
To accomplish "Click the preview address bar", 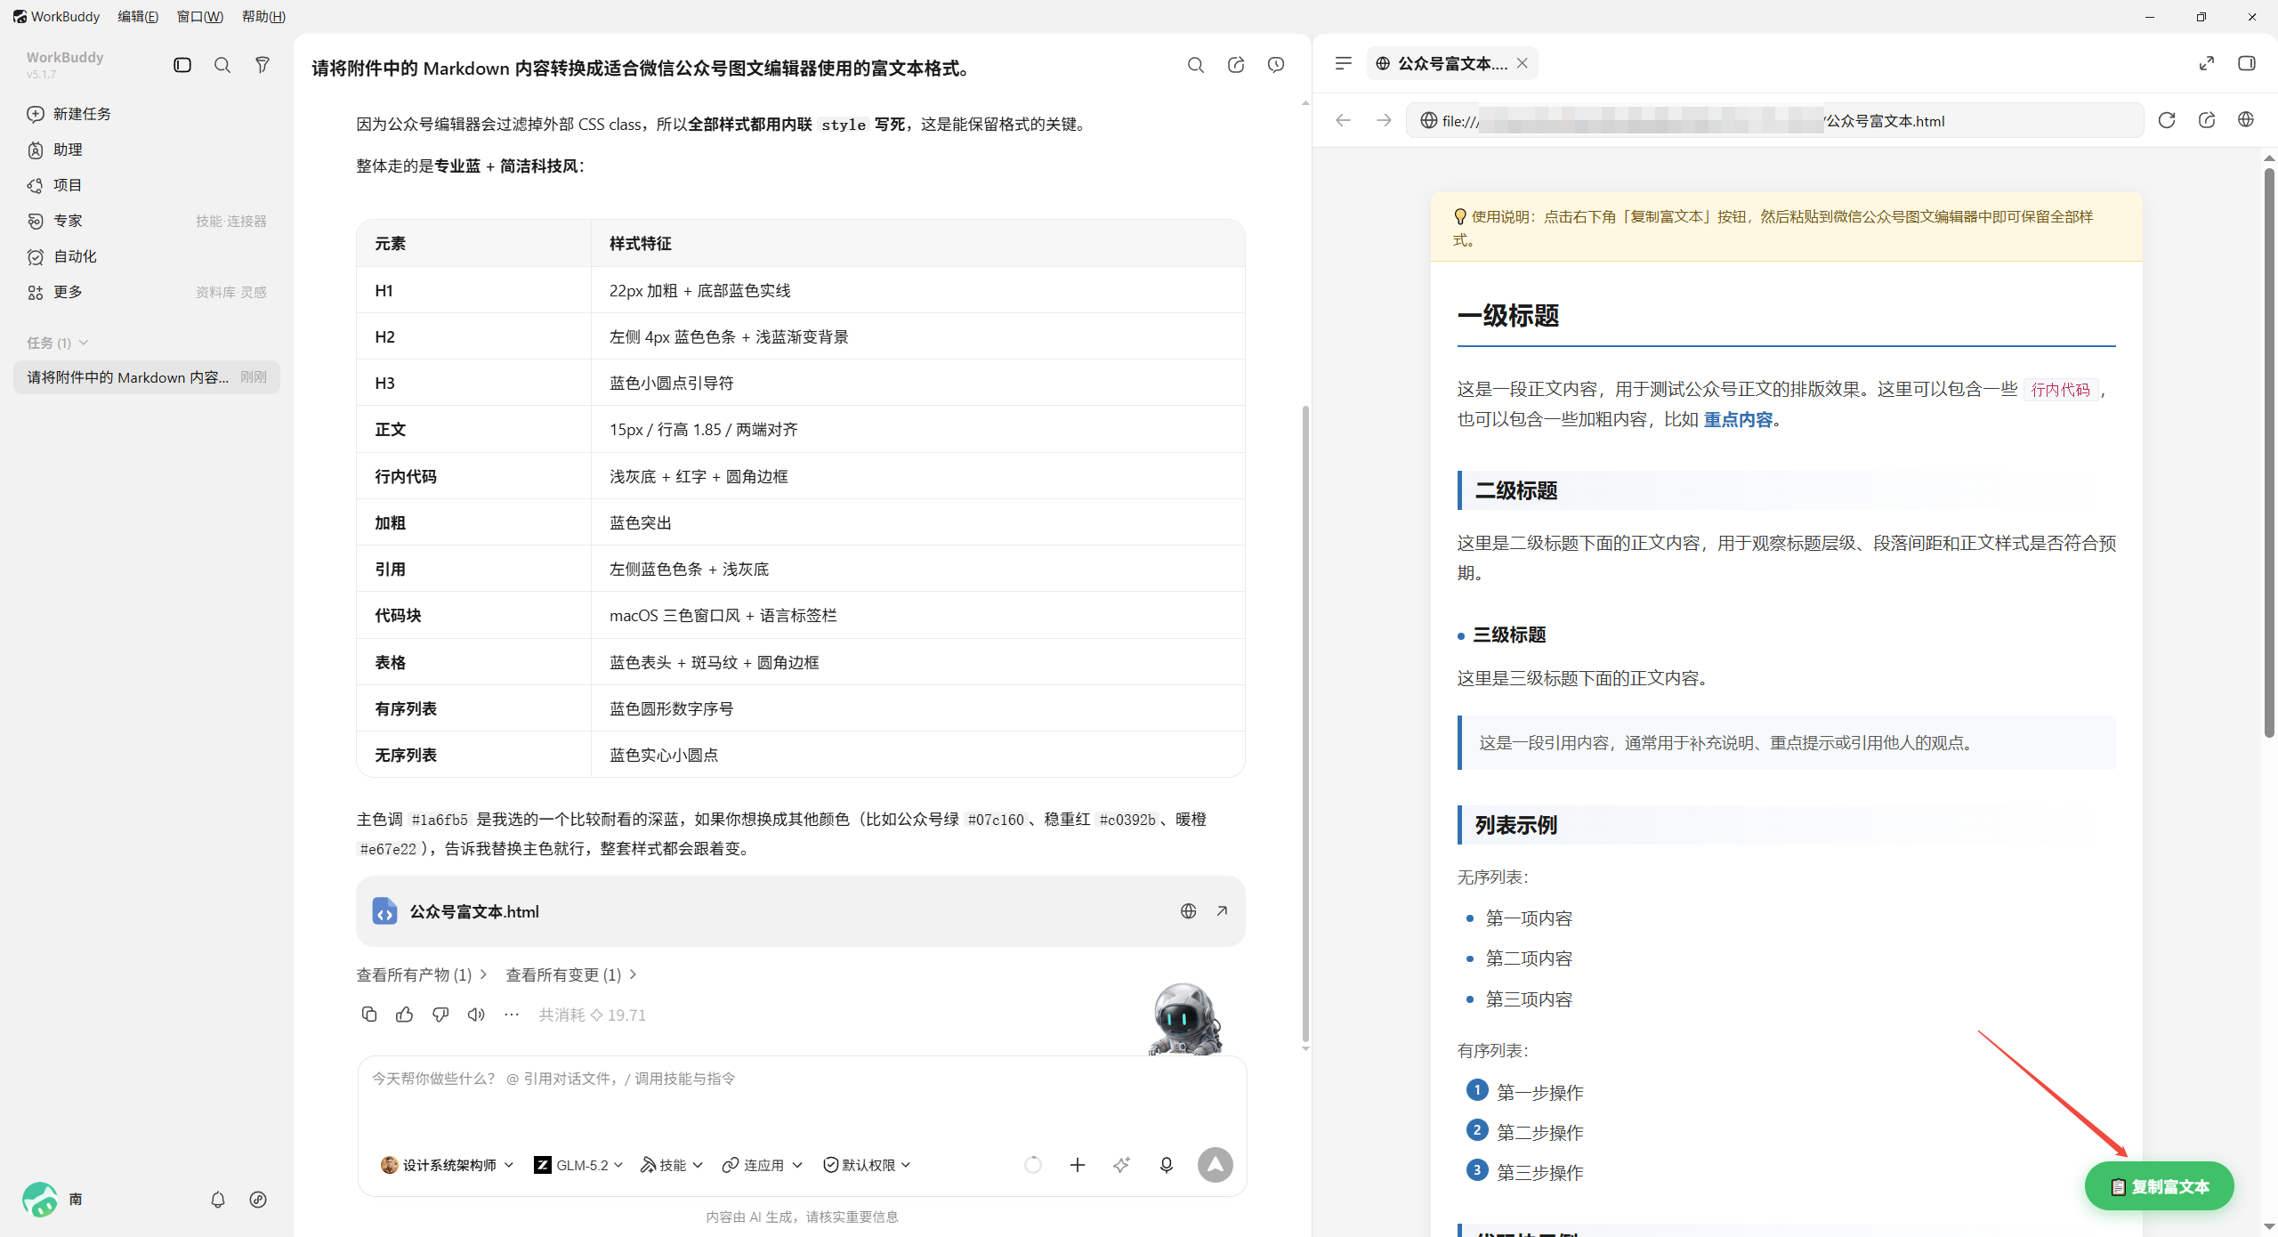I will click(x=1775, y=120).
